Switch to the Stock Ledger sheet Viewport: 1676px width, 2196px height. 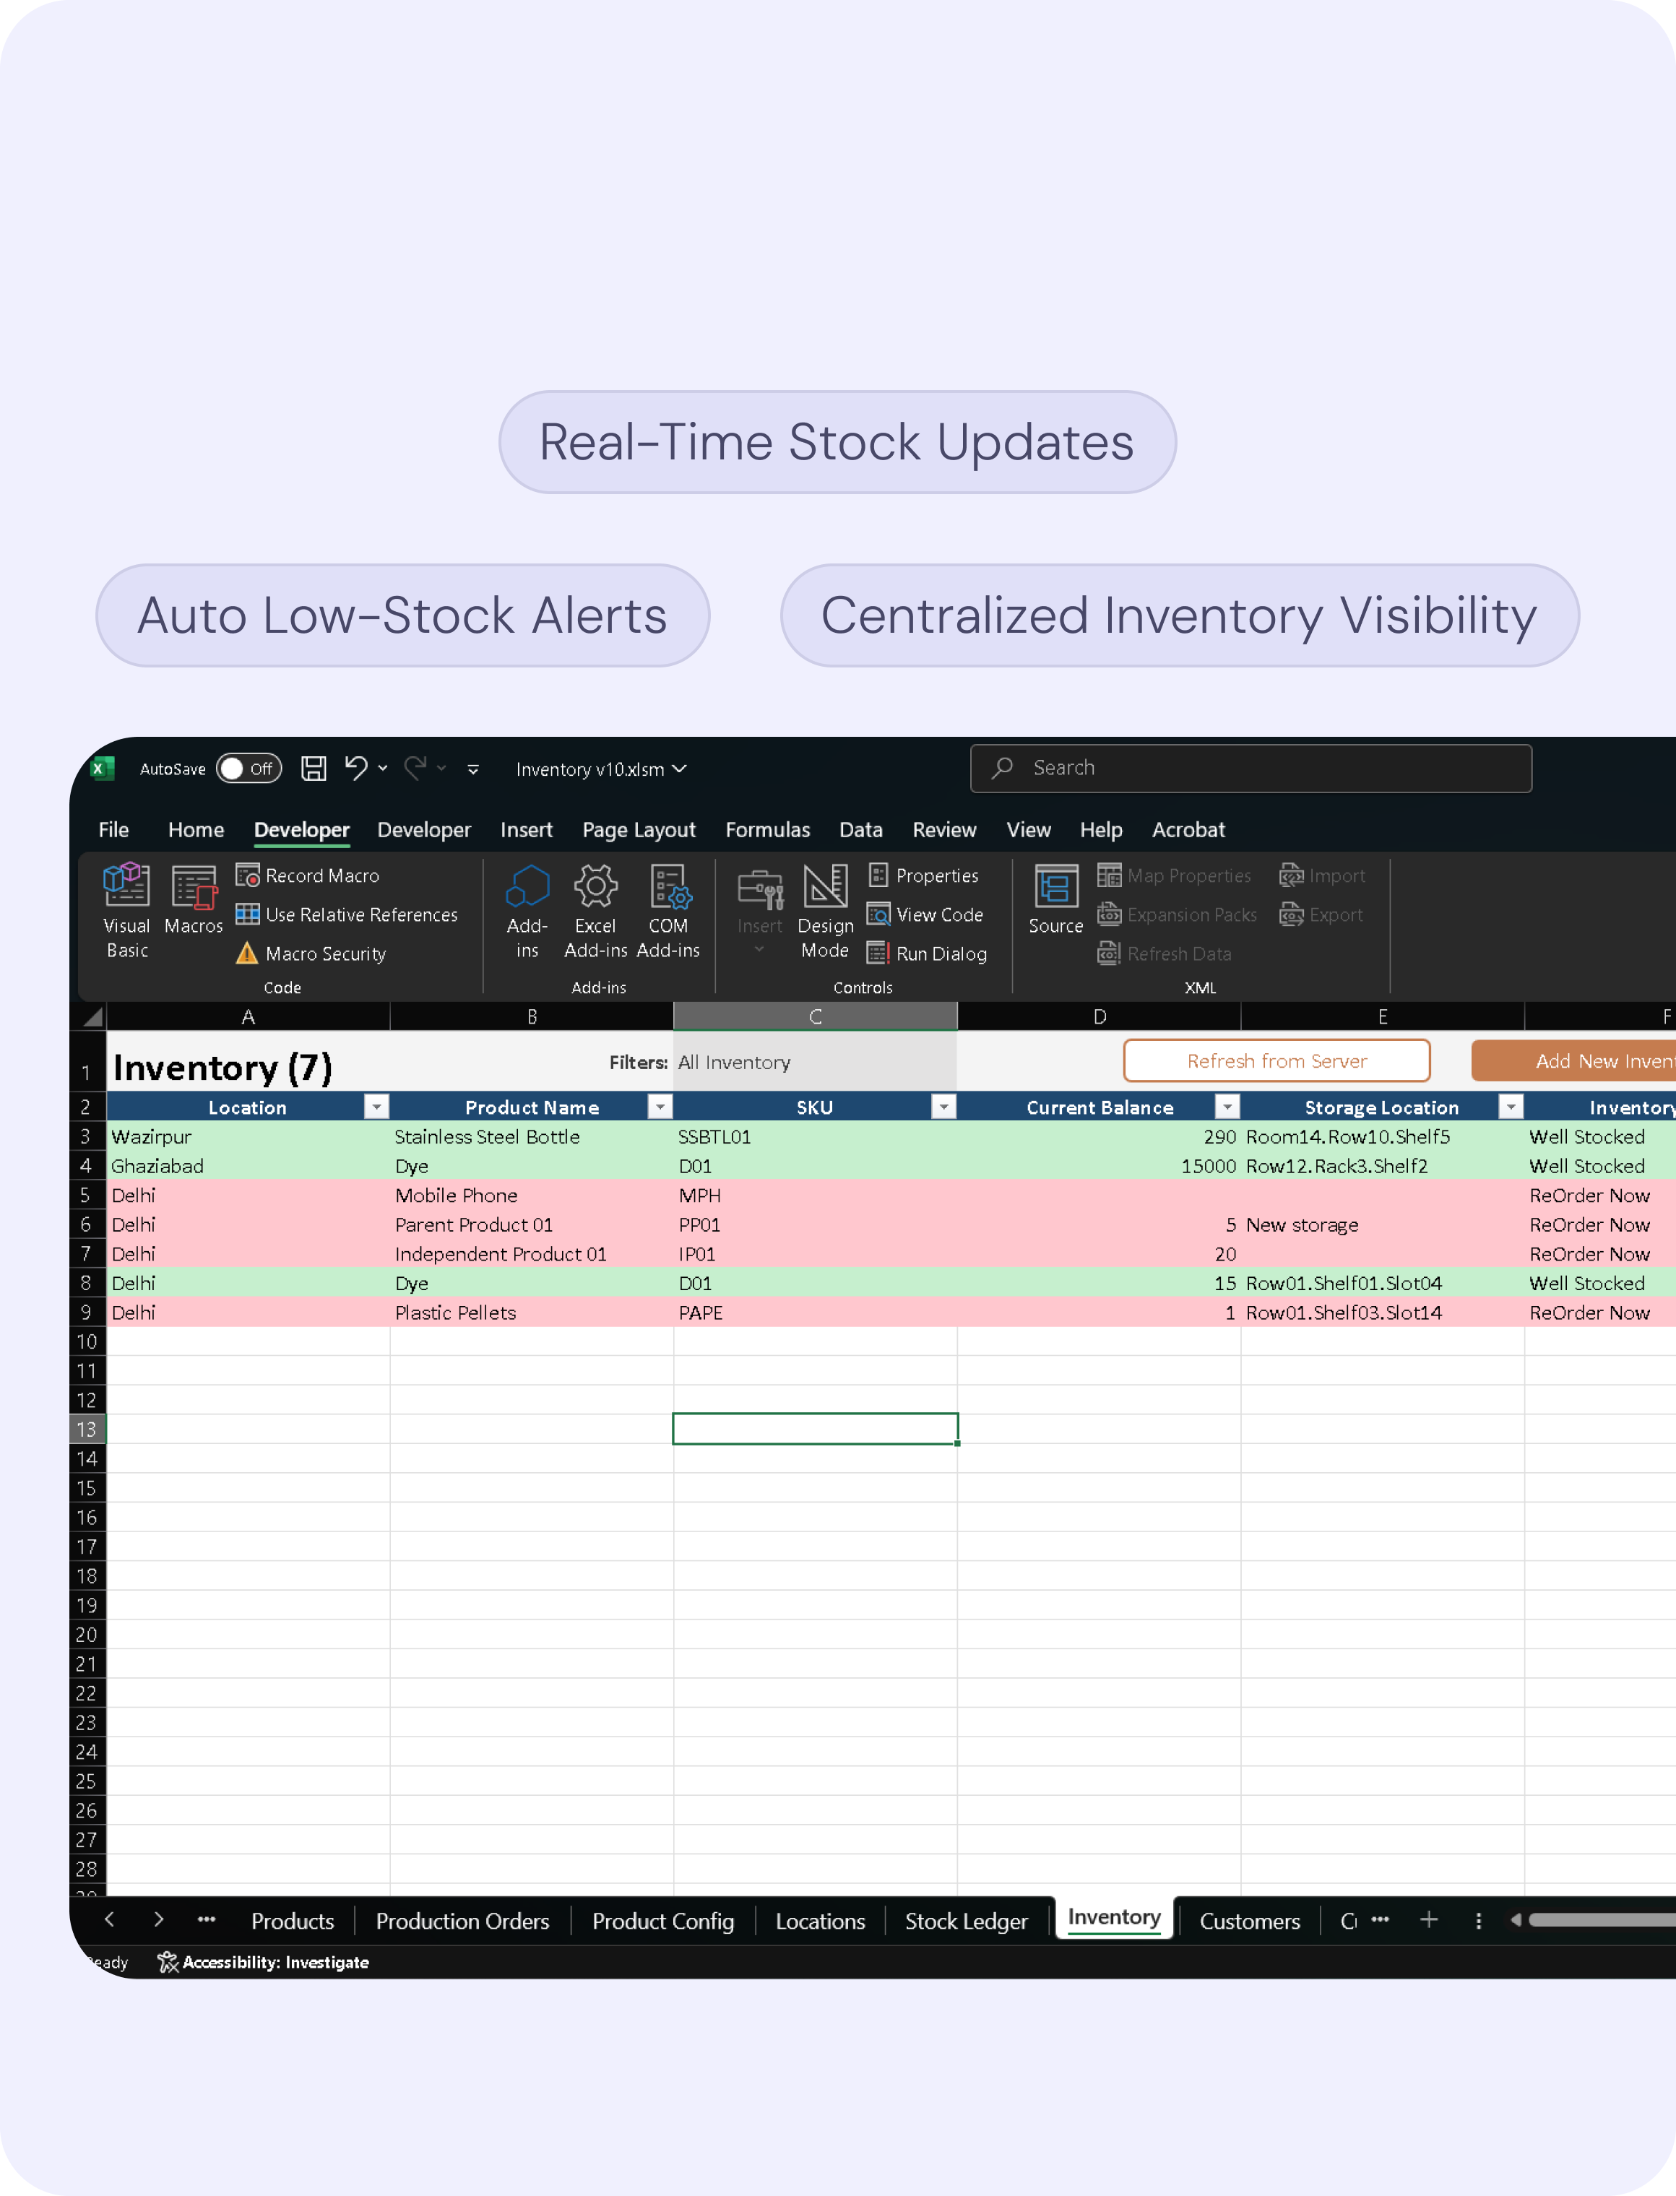964,1921
